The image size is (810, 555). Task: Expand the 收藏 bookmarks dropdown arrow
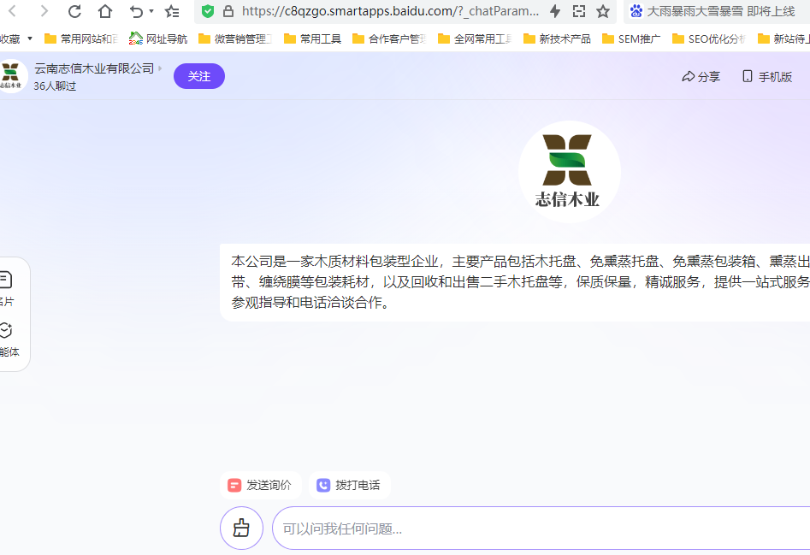(30, 38)
